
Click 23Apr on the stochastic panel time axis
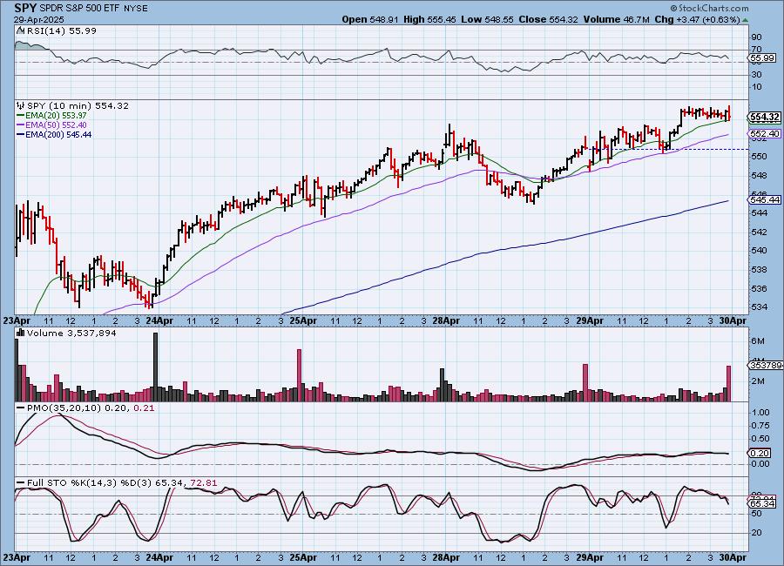[x=17, y=557]
